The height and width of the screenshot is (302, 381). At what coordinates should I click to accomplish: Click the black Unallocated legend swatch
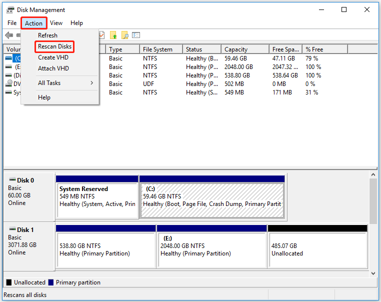click(x=8, y=282)
